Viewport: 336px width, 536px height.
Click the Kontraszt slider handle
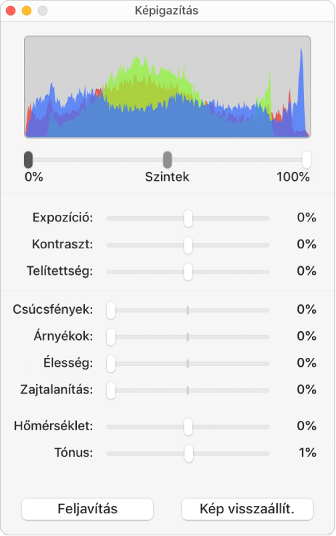188,245
